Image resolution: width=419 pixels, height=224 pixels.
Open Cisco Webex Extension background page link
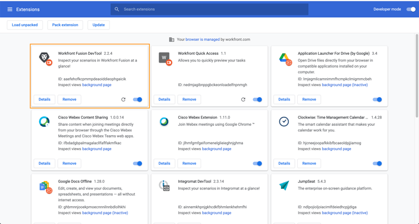pyautogui.click(x=216, y=149)
